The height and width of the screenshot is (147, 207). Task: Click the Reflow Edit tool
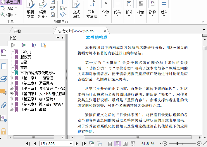[76, 10]
